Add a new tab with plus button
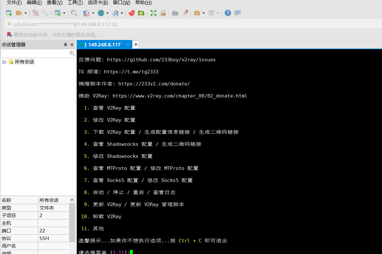Image resolution: width=382 pixels, height=254 pixels. pos(136,45)
